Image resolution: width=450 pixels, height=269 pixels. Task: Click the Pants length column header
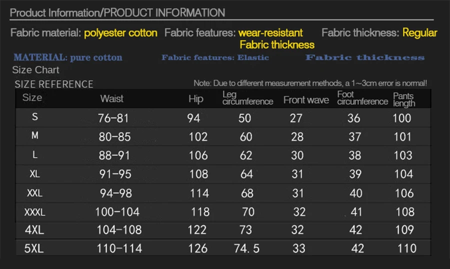tap(404, 100)
